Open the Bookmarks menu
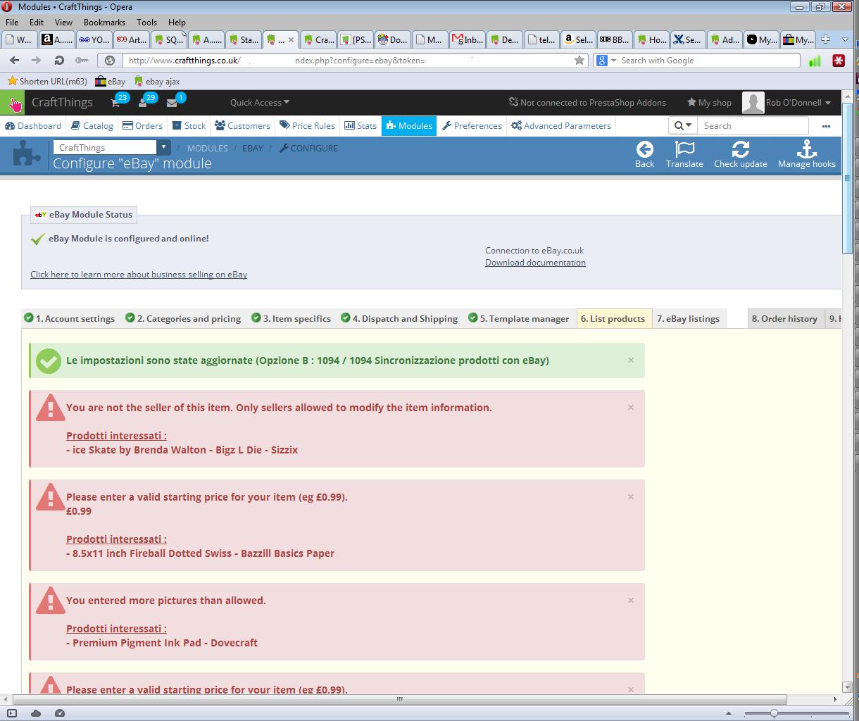The image size is (859, 721). tap(104, 23)
